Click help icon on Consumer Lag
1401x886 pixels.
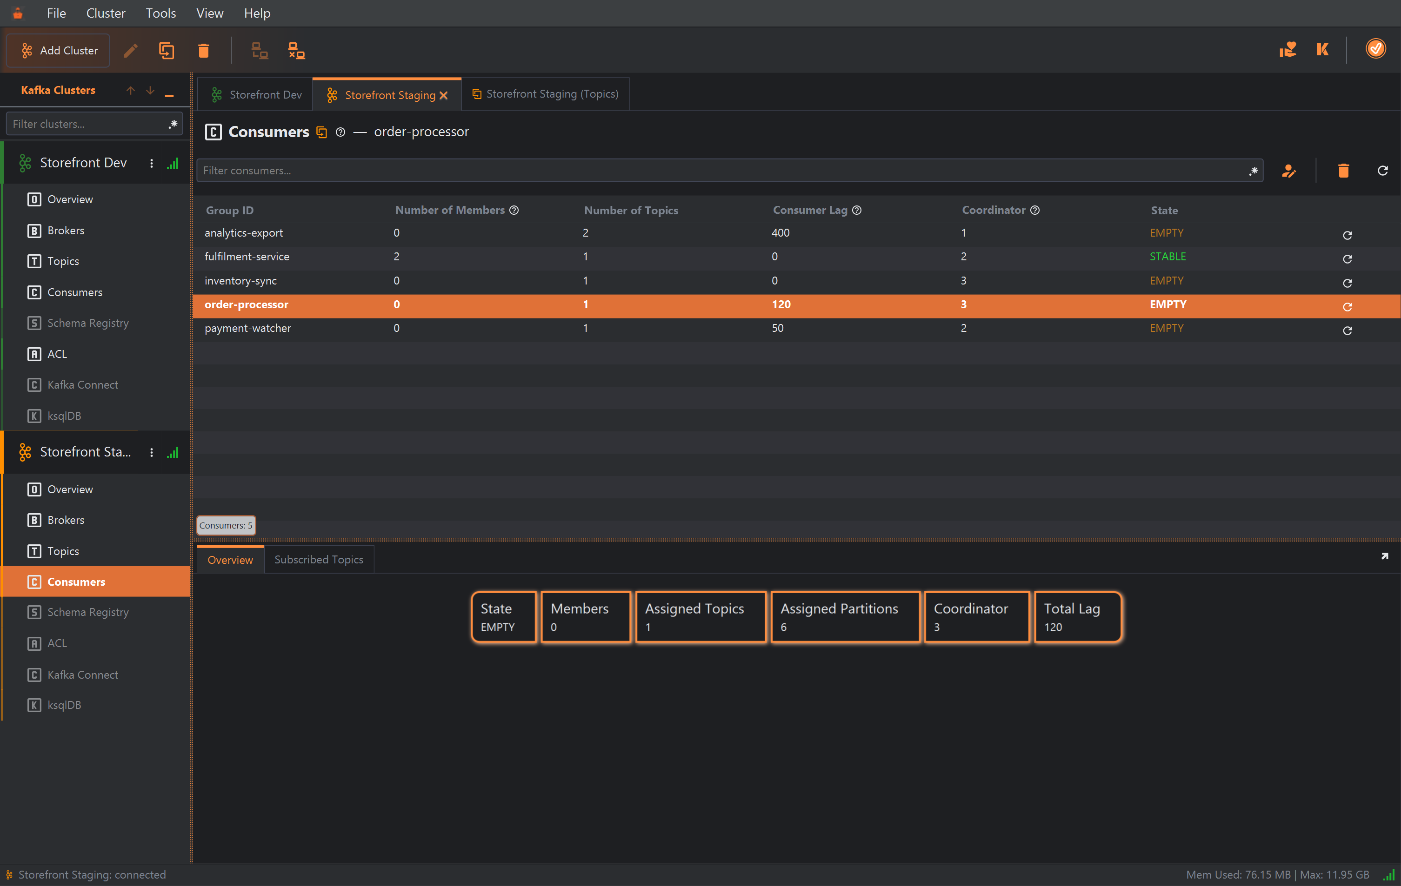click(857, 210)
